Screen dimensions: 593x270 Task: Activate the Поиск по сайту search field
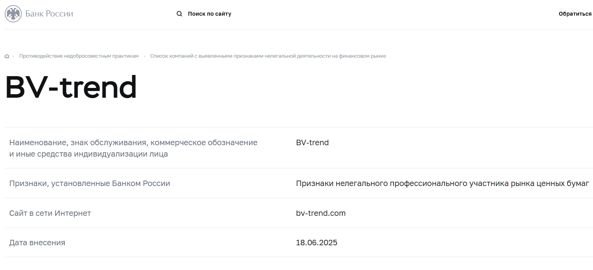point(210,14)
